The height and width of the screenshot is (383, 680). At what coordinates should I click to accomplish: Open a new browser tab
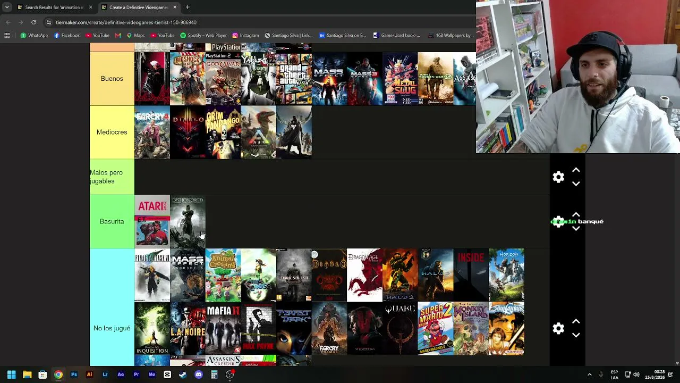(188, 7)
